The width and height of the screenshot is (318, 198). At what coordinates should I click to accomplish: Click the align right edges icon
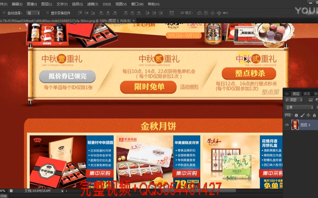(115, 13)
